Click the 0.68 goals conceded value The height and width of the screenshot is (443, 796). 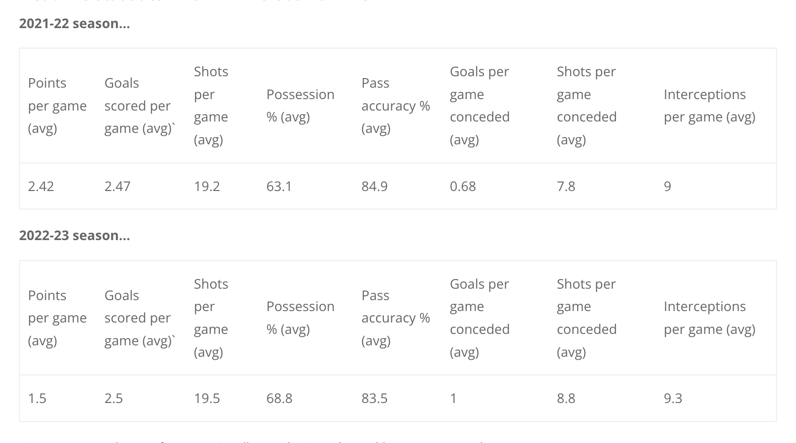click(x=463, y=186)
